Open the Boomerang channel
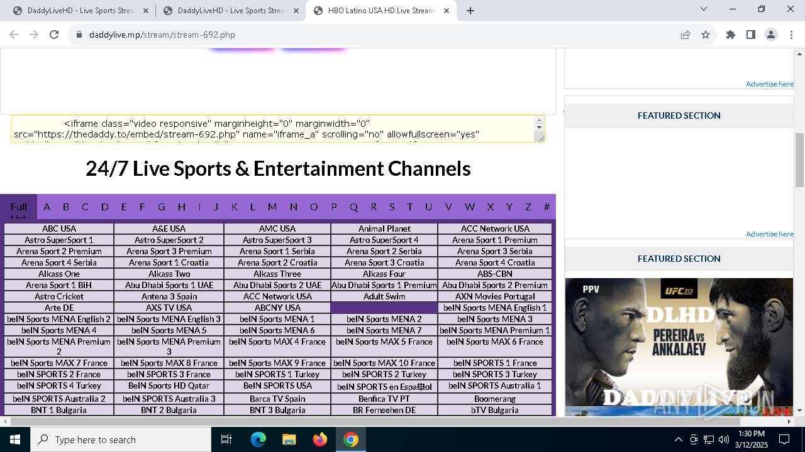Screen dimensions: 805x452 pyautogui.click(x=495, y=399)
